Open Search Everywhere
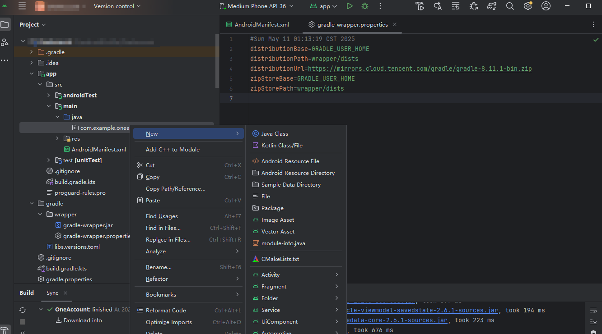The height and width of the screenshot is (334, 602). tap(509, 7)
